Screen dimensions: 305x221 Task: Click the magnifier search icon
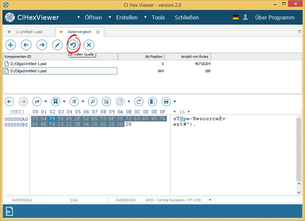(93, 101)
